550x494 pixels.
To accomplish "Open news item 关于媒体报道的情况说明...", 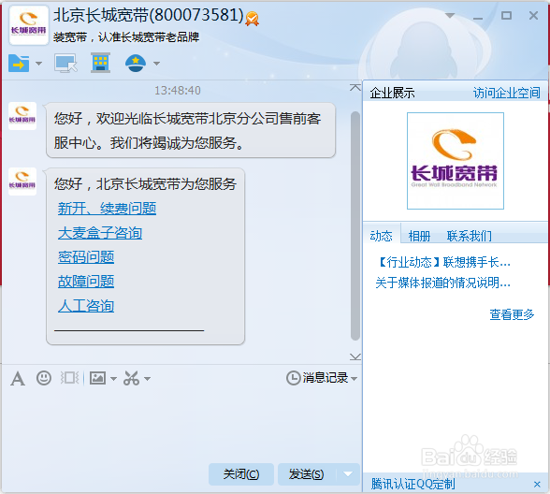I will (443, 283).
